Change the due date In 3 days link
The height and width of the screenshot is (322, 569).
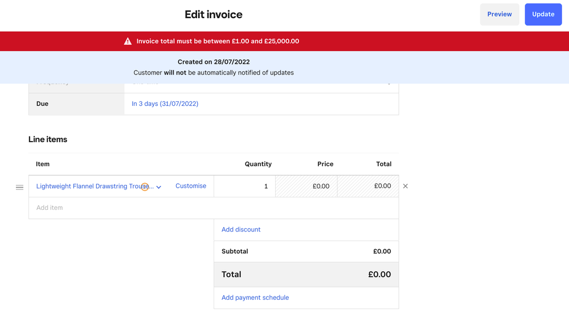[x=165, y=104]
